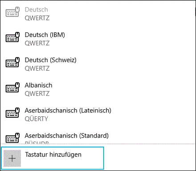Image resolution: width=196 pixels, height=171 pixels.
Task: Click the greyed keyboard icon for Deutsch
Action: pos(12,12)
